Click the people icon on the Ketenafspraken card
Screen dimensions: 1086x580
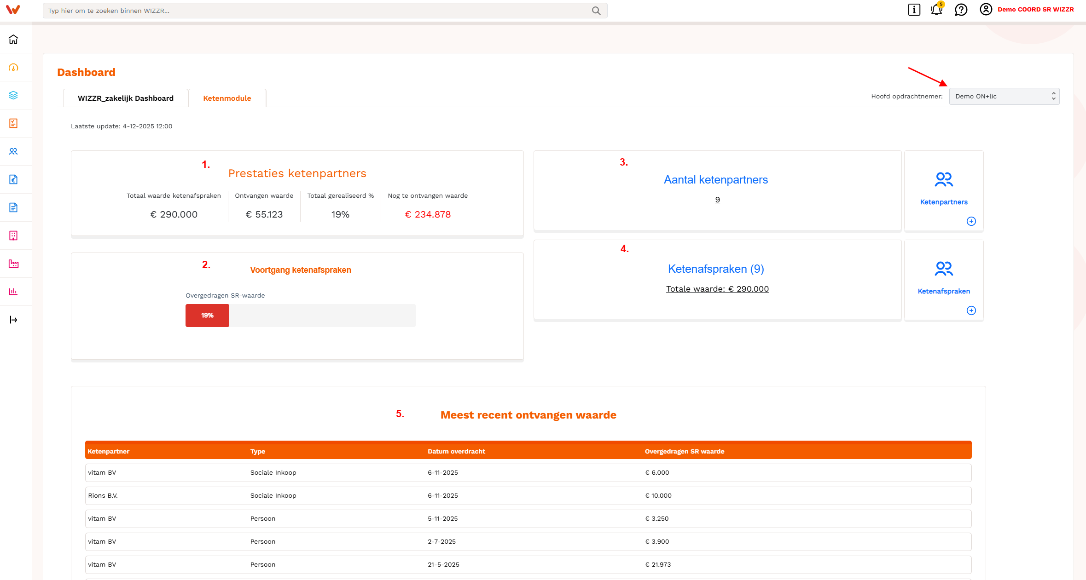point(944,269)
